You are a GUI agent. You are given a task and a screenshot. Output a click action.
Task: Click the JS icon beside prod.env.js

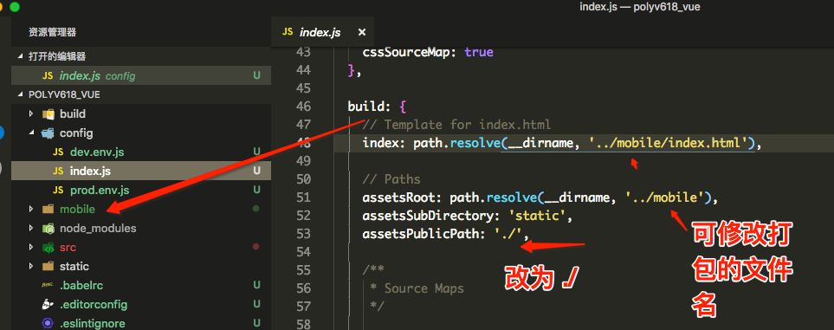tap(59, 190)
